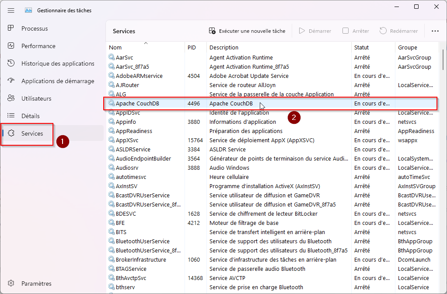Click Exécuter une nouvelle tâche button
The image size is (447, 294).
pos(247,31)
